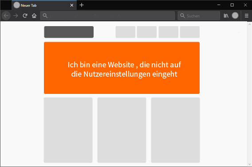Screen dimensions: 252x167
Task: Open the right gray content card
Action: click(176, 130)
